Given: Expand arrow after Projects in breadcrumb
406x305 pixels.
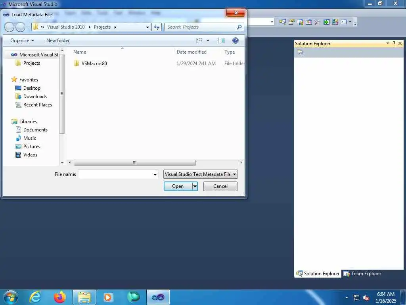Looking at the screenshot, I should click(115, 27).
